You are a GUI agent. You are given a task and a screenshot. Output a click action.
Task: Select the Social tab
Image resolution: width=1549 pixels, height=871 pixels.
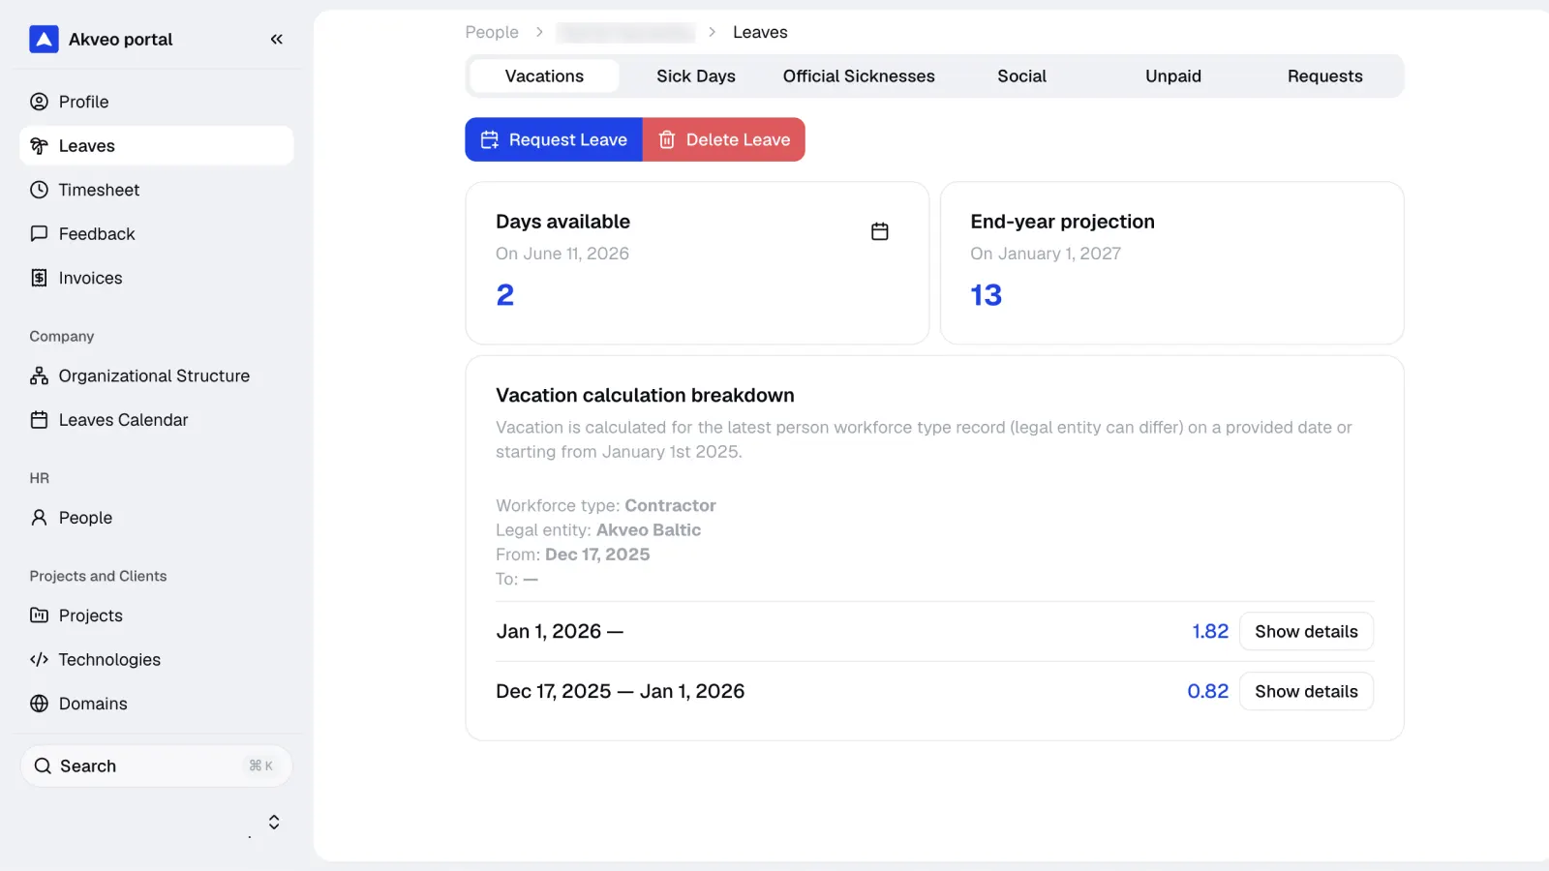[x=1021, y=76]
